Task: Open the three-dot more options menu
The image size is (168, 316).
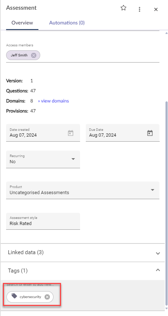Action: 139,9
